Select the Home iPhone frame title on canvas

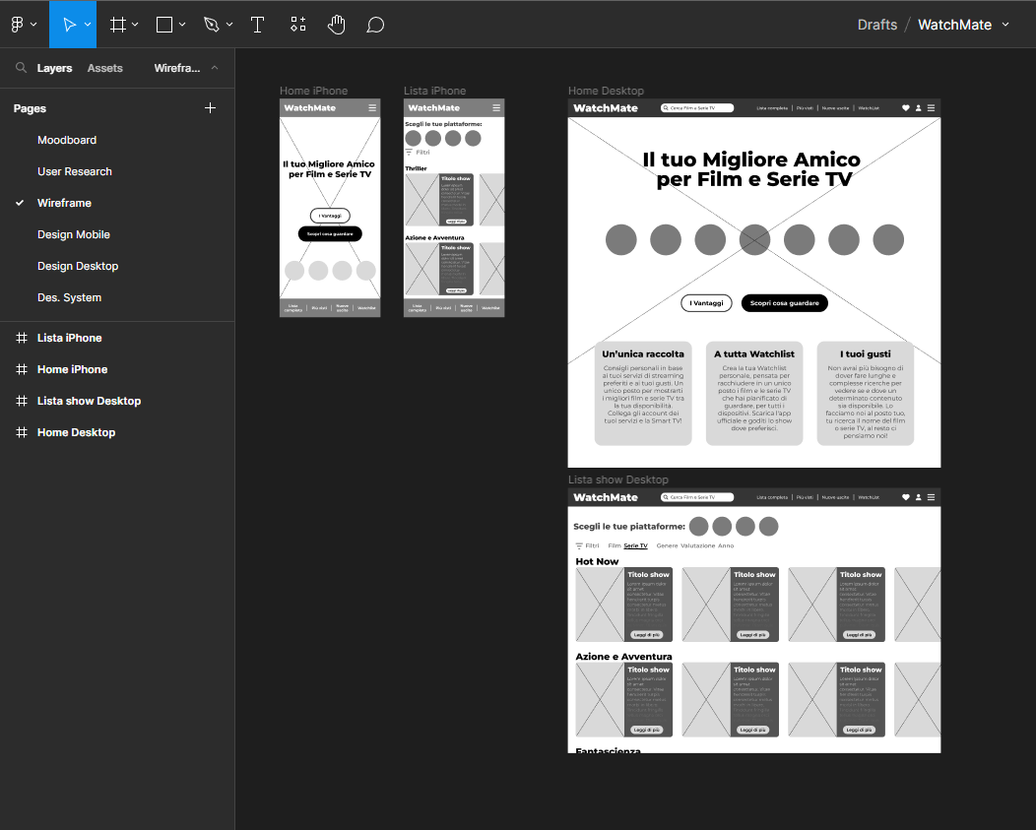(x=313, y=91)
